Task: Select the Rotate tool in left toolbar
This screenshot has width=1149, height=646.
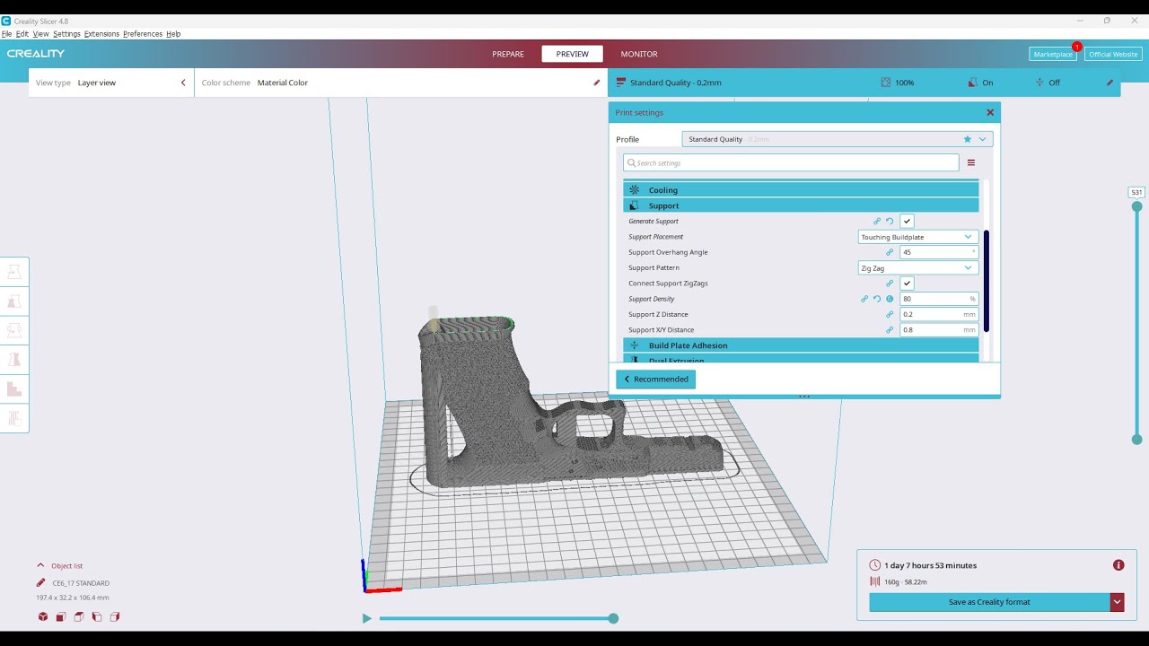Action: tap(14, 330)
